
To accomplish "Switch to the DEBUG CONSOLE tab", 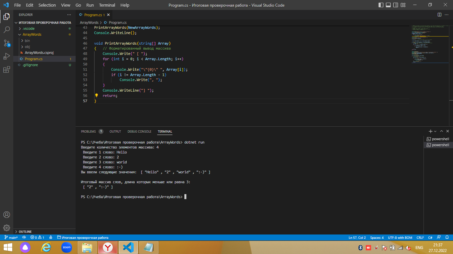I will click(139, 131).
